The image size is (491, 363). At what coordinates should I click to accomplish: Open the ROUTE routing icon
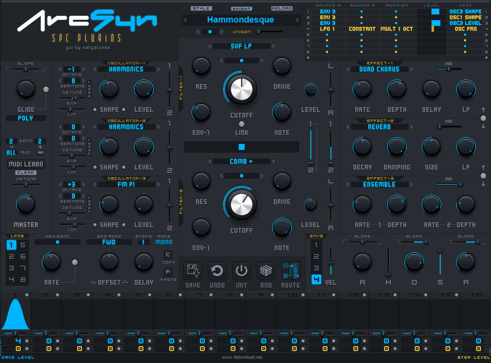pyautogui.click(x=290, y=270)
